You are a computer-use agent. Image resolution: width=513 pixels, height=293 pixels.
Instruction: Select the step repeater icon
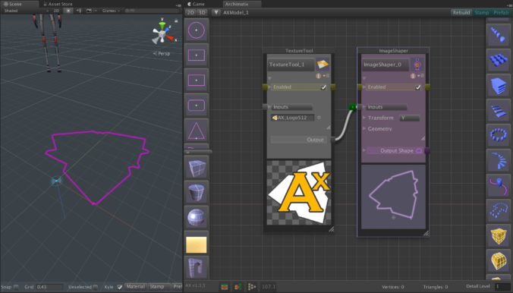coord(499,110)
